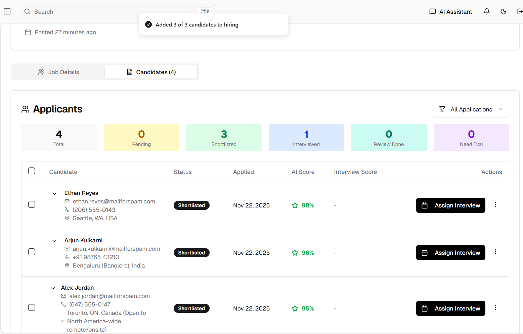
Task: Open more actions for Arjun Kulkarni
Action: tap(495, 252)
